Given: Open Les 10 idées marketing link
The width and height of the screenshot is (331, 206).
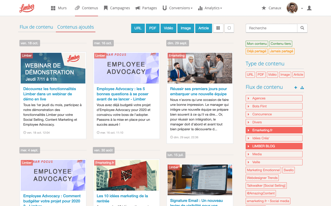Looking at the screenshot, I should [122, 199].
